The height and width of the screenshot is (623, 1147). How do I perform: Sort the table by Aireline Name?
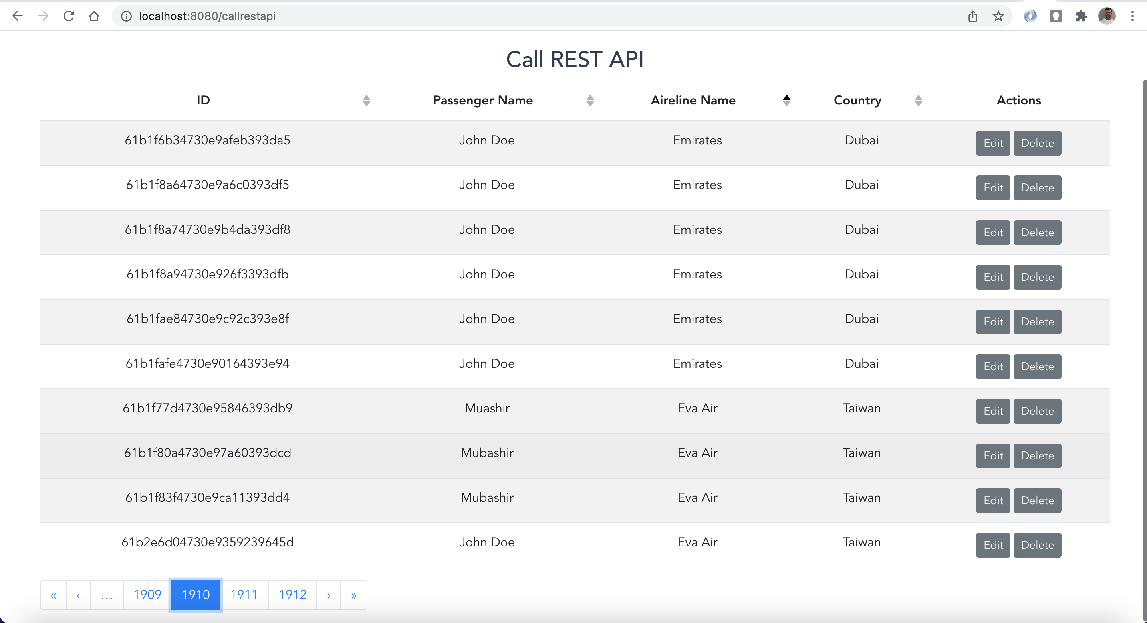pos(786,100)
